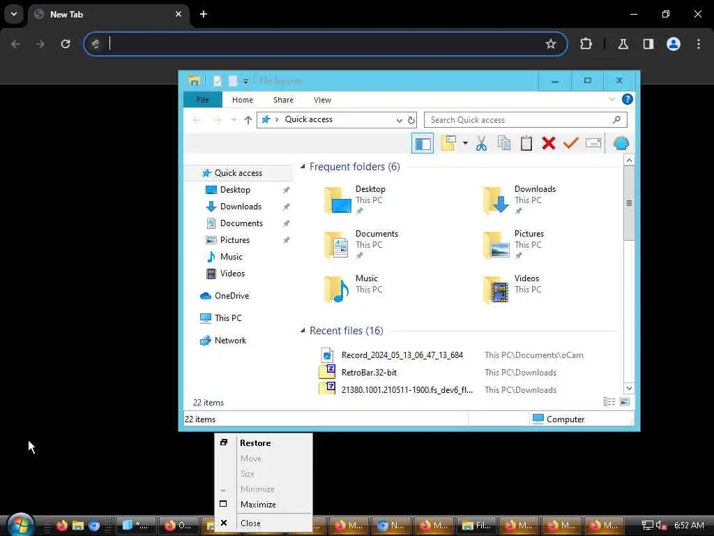
Task: Open the Chrome profile avatar
Action: (674, 44)
